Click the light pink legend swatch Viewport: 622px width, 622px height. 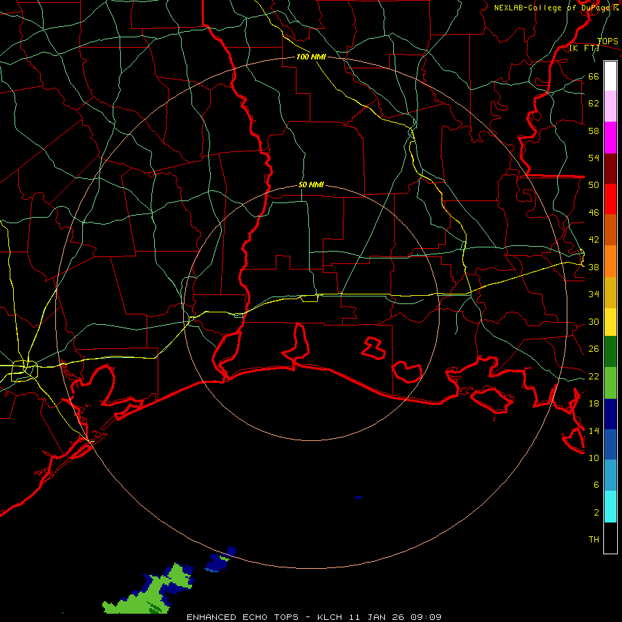coord(610,106)
